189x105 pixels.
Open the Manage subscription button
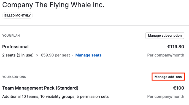coord(165,36)
